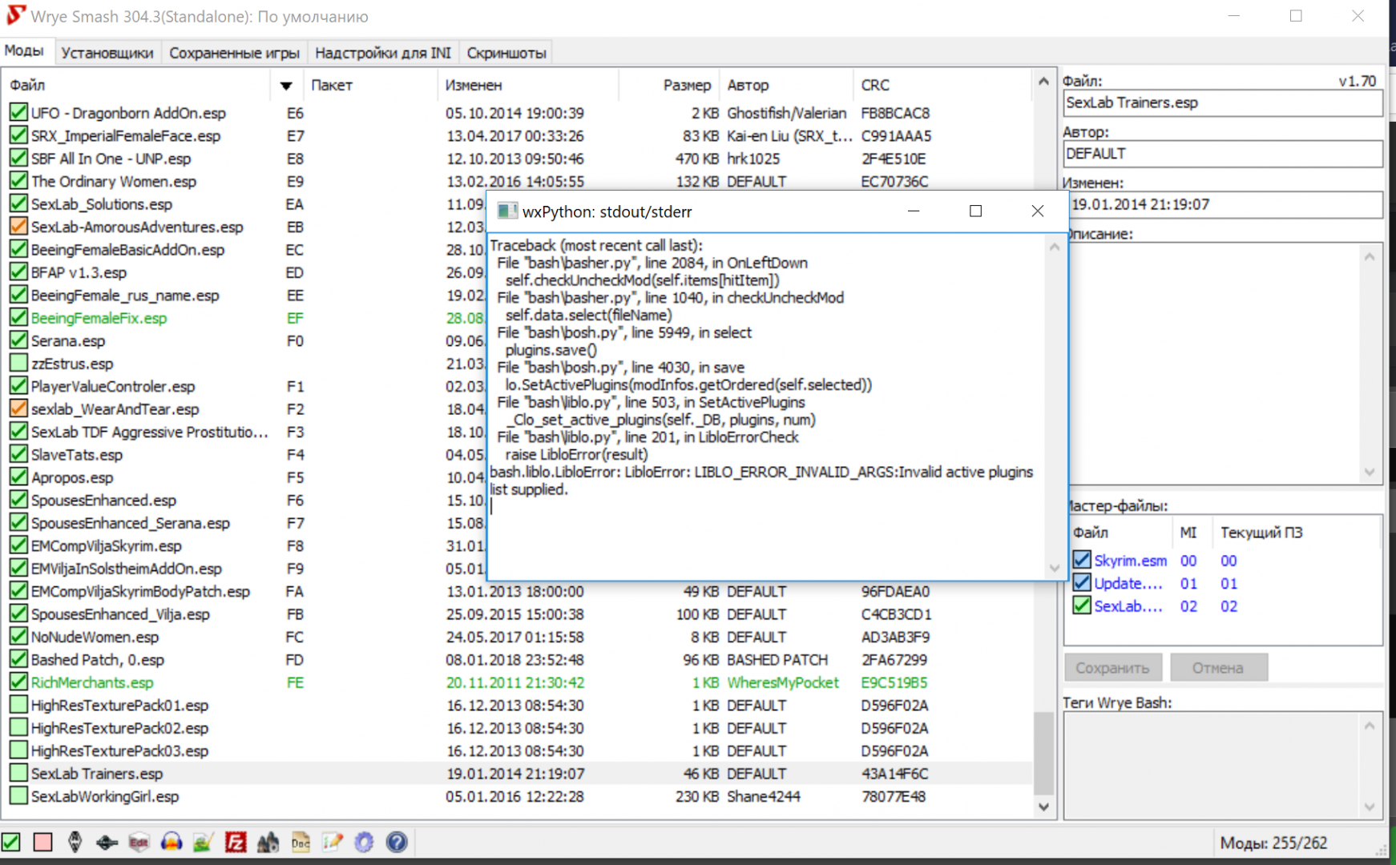
Task: Launch the Skyrim game icon in status bar
Action: (75, 842)
